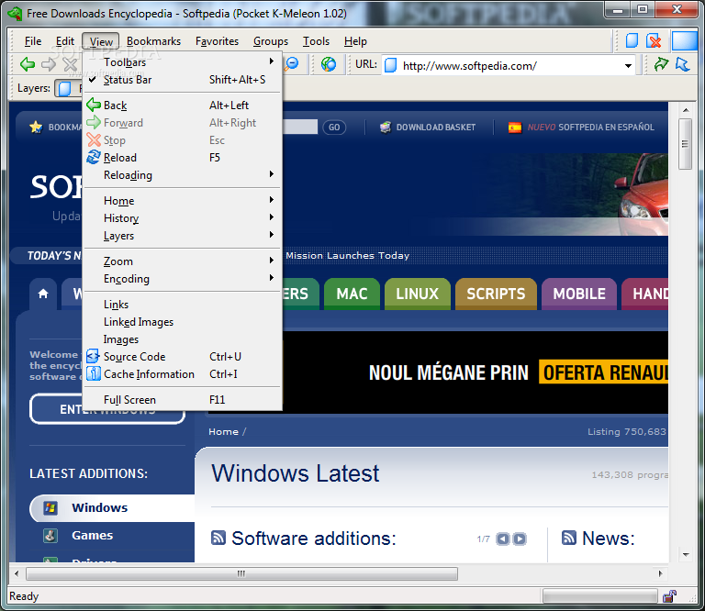
Task: Click the green Back arrow toolbar icon
Action: (28, 65)
